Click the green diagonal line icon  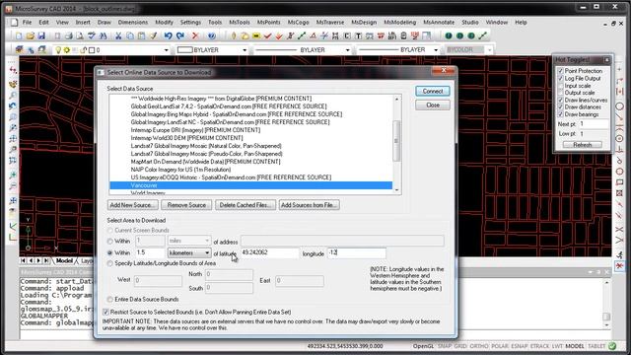[x=301, y=35]
